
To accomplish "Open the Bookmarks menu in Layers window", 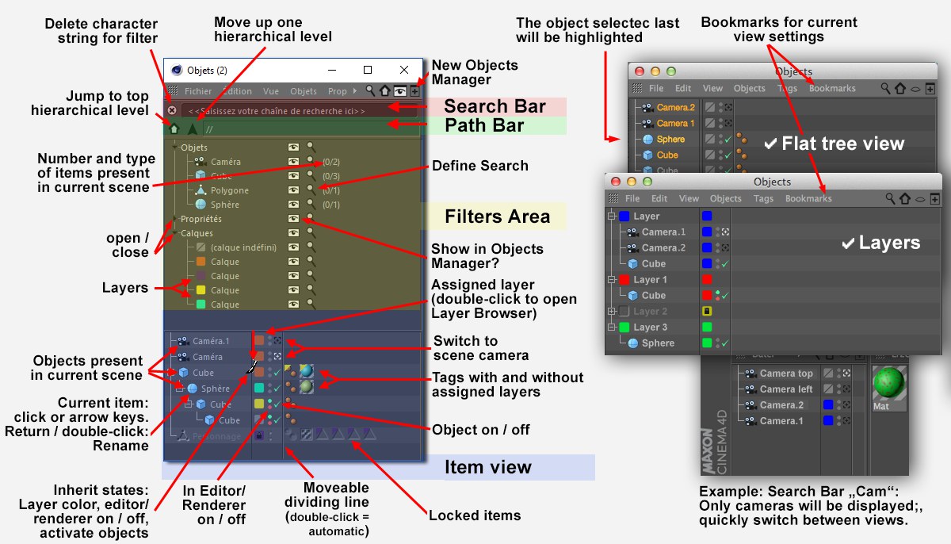I will click(808, 198).
